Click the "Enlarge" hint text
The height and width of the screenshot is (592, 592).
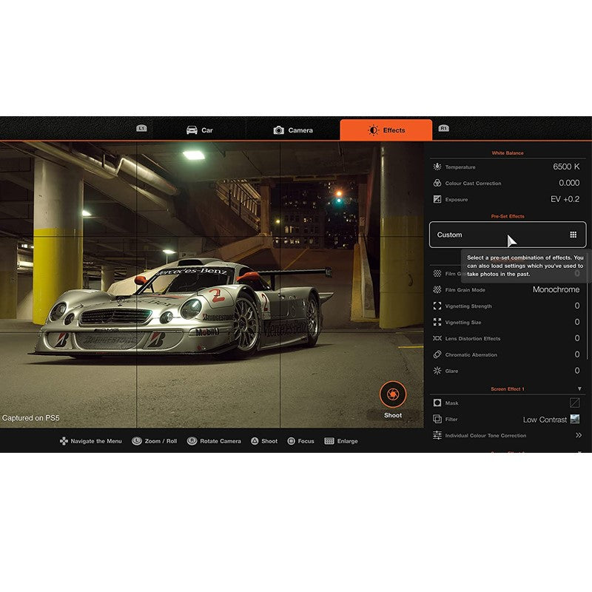pyautogui.click(x=347, y=441)
